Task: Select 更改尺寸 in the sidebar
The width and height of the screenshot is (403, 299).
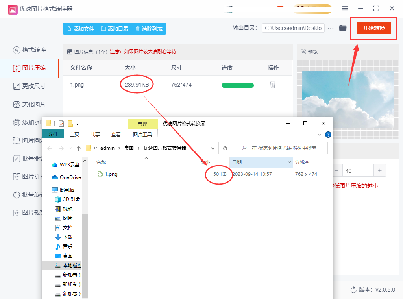Action: tap(29, 86)
